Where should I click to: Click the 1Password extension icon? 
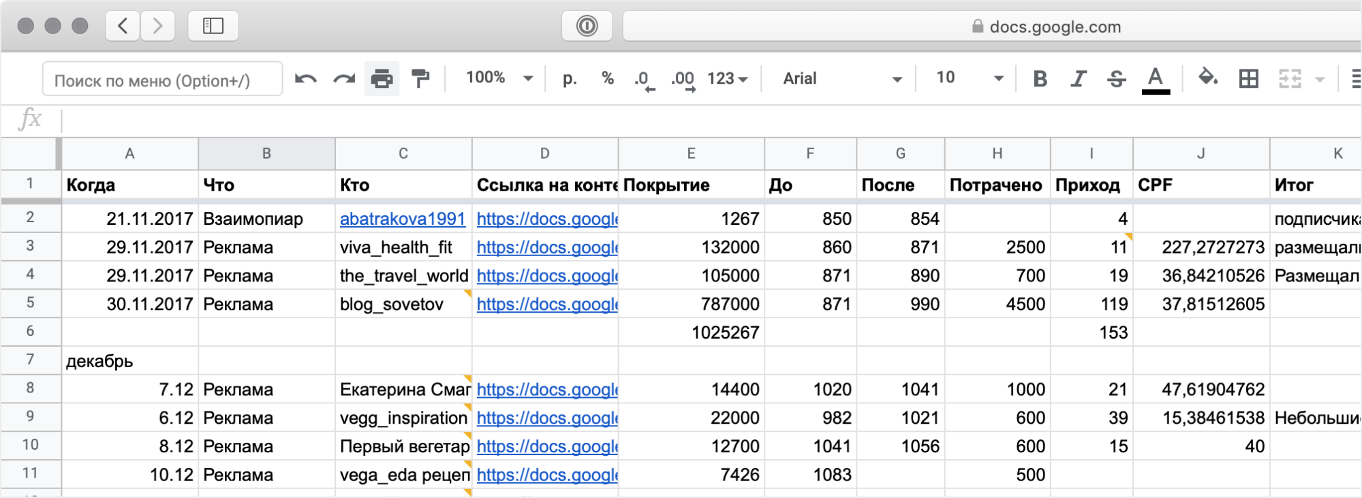click(587, 26)
